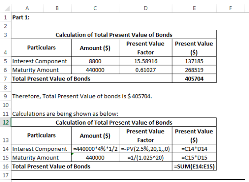Select the formula cell =440000*4%*1/2

(95, 149)
